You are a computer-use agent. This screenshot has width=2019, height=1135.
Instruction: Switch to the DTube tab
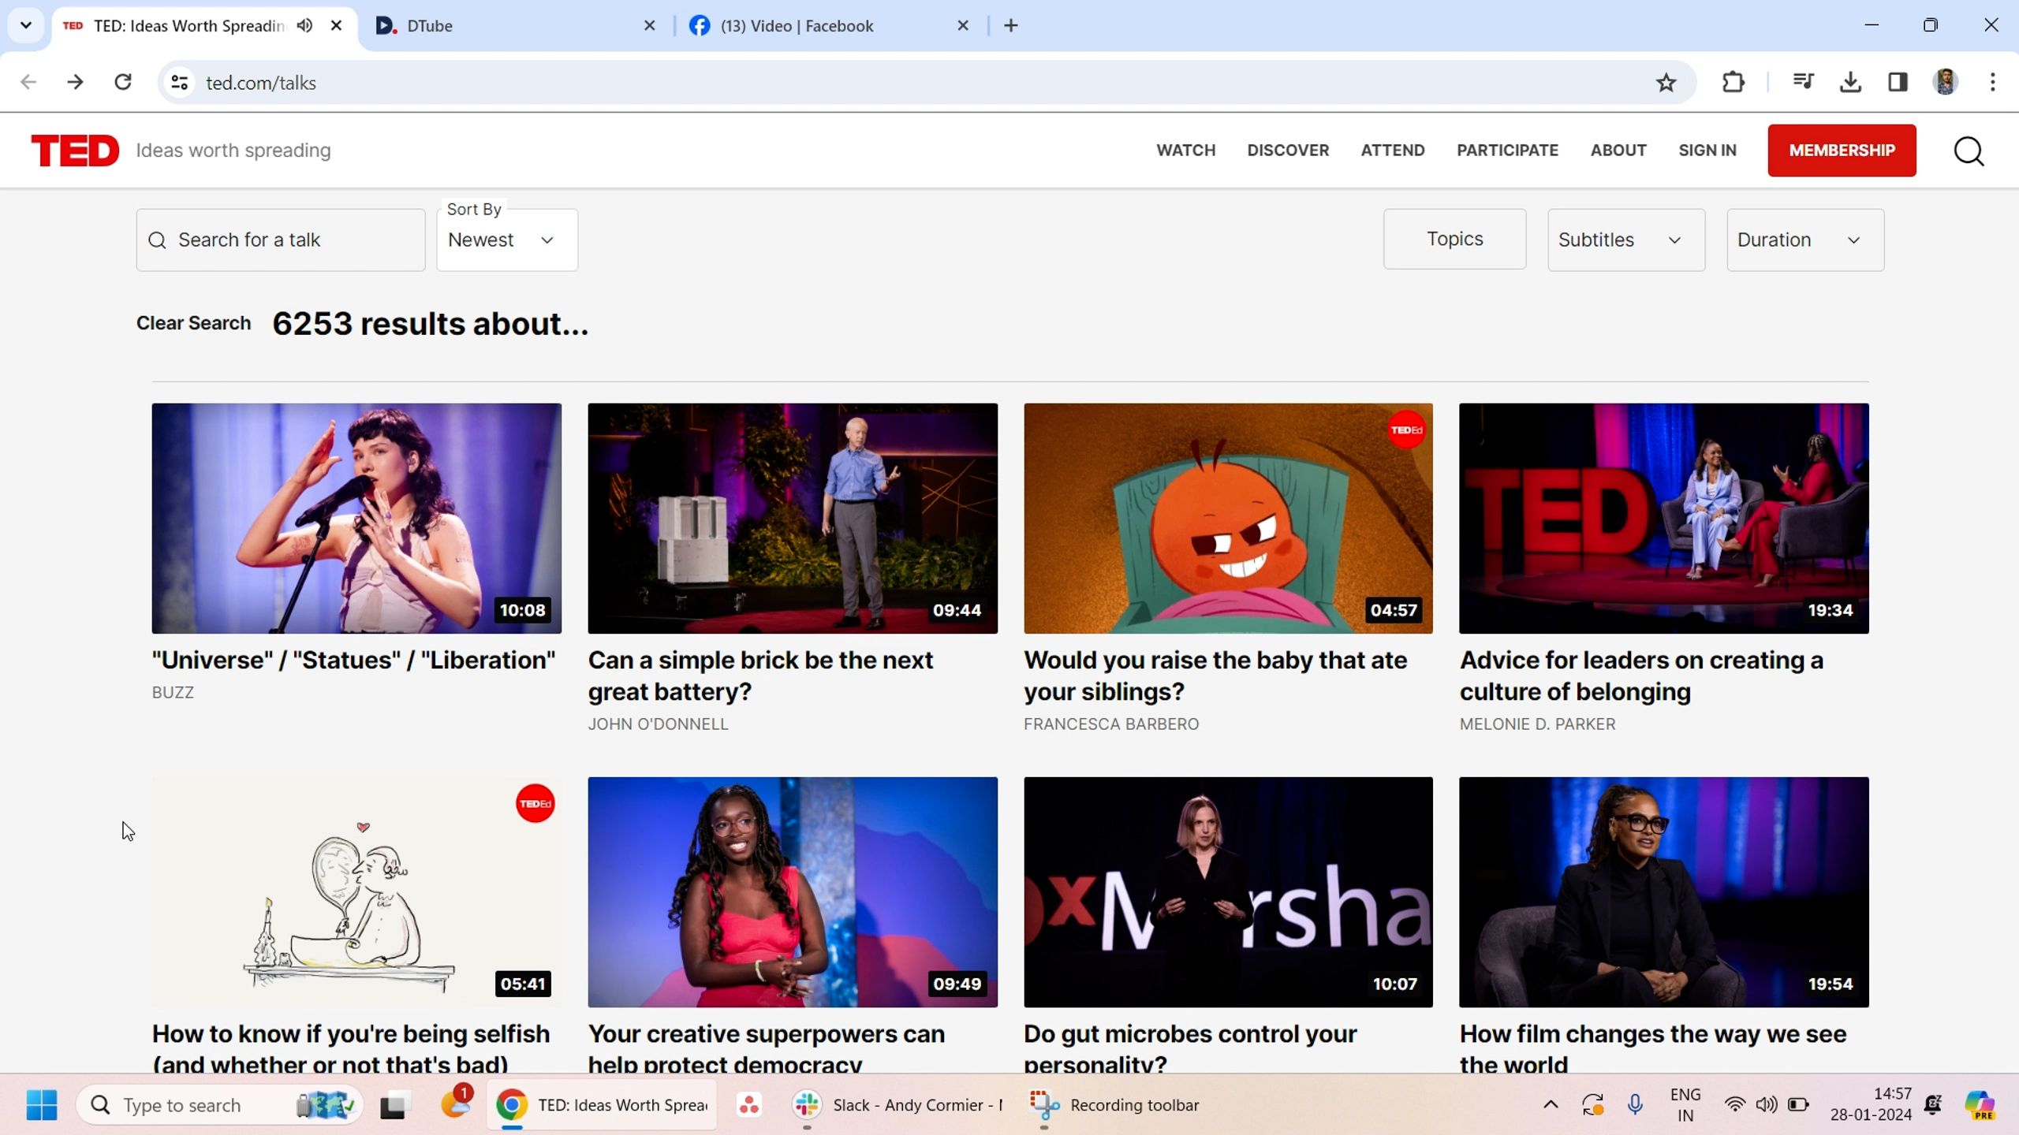(505, 26)
